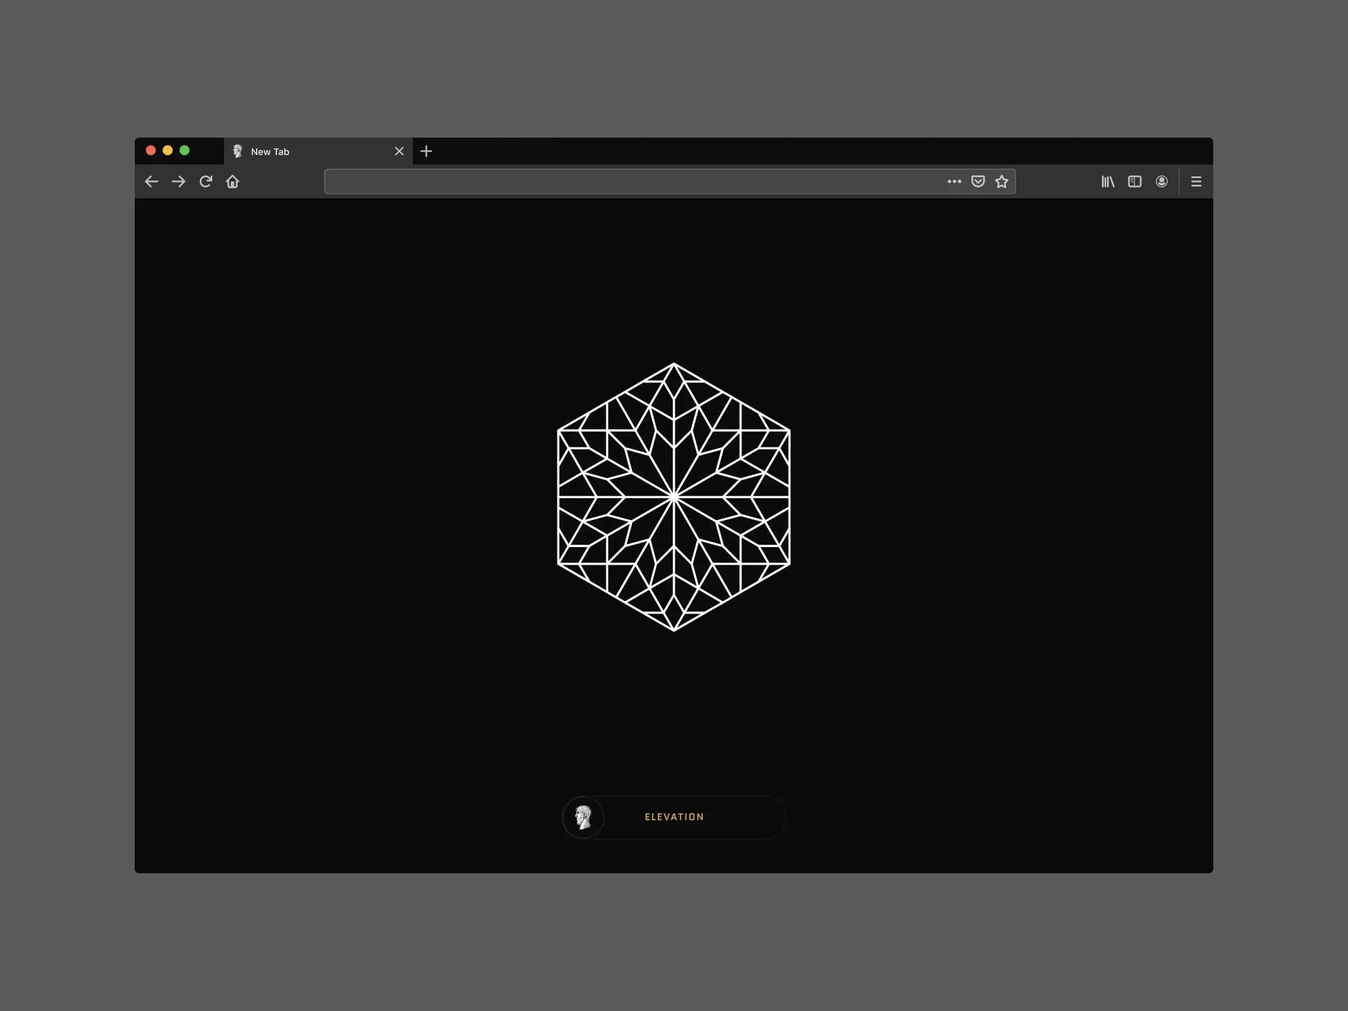Click the forward navigation arrow
Viewport: 1348px width, 1011px height.
coord(178,181)
